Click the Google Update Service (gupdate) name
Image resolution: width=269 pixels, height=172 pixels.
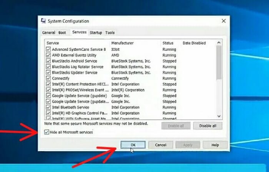click(x=80, y=96)
